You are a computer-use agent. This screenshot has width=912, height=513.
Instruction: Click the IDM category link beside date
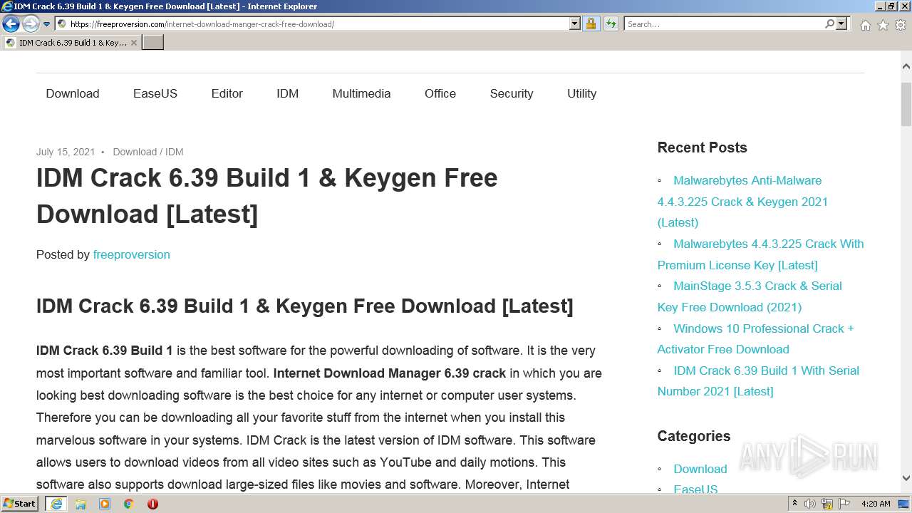pos(175,152)
